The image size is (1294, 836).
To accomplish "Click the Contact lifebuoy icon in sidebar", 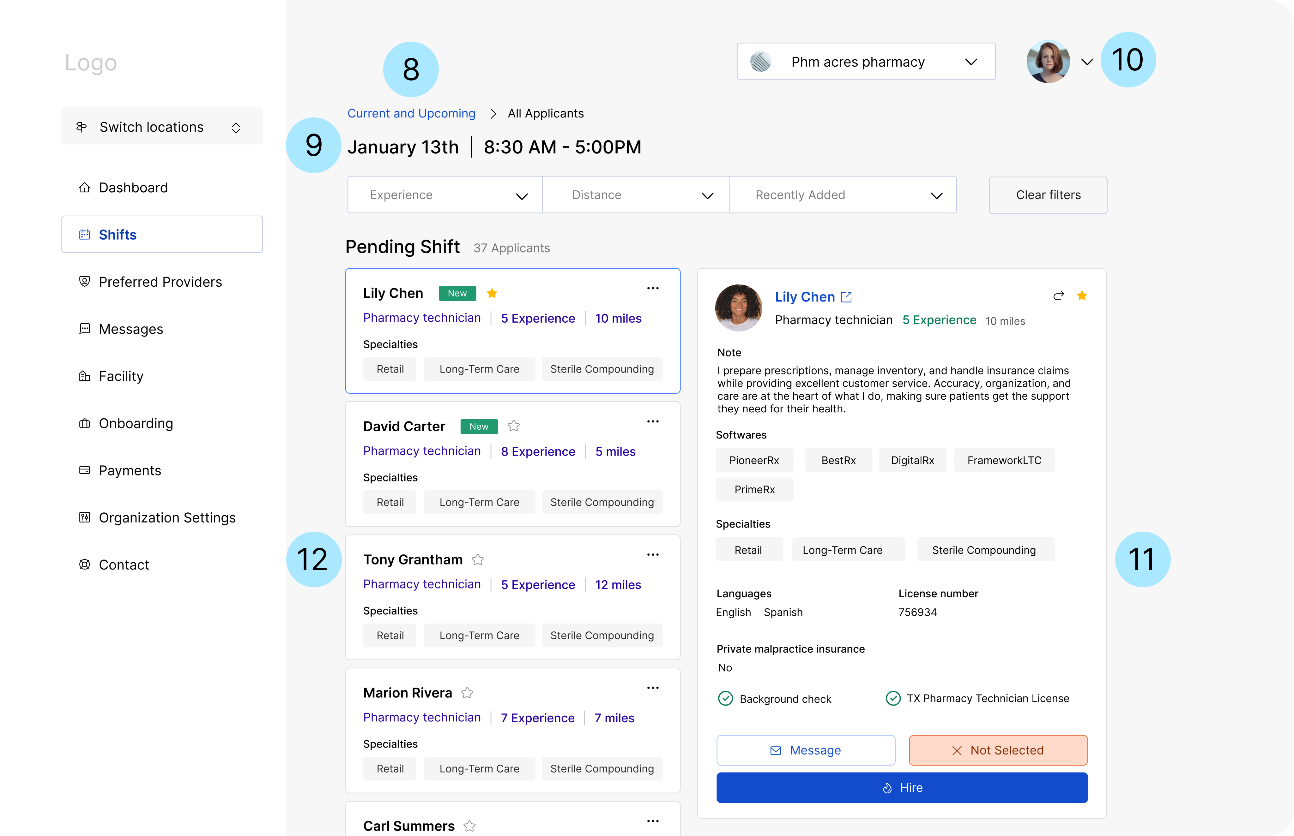I will pyautogui.click(x=85, y=564).
